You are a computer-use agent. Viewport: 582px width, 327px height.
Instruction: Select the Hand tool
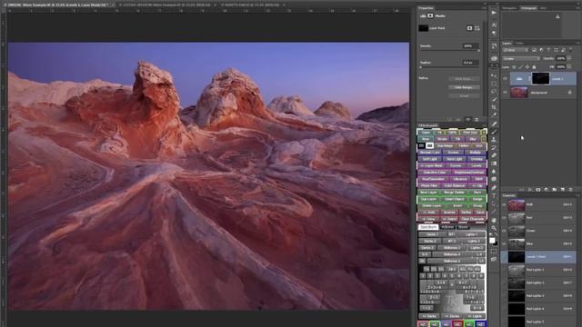click(494, 220)
